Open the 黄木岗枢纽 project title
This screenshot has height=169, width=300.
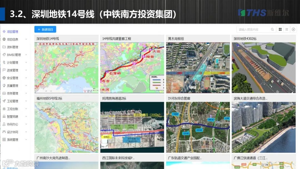tap(176, 38)
